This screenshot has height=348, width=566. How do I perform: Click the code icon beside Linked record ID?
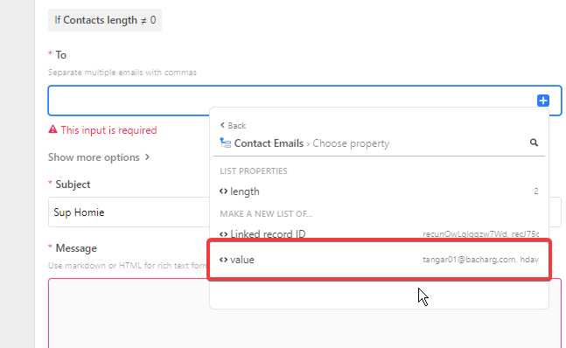point(223,234)
